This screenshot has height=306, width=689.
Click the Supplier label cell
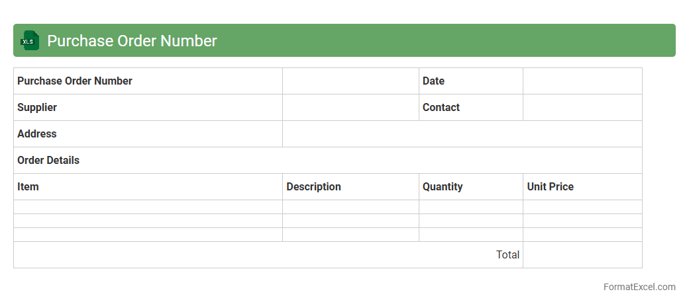pos(148,108)
